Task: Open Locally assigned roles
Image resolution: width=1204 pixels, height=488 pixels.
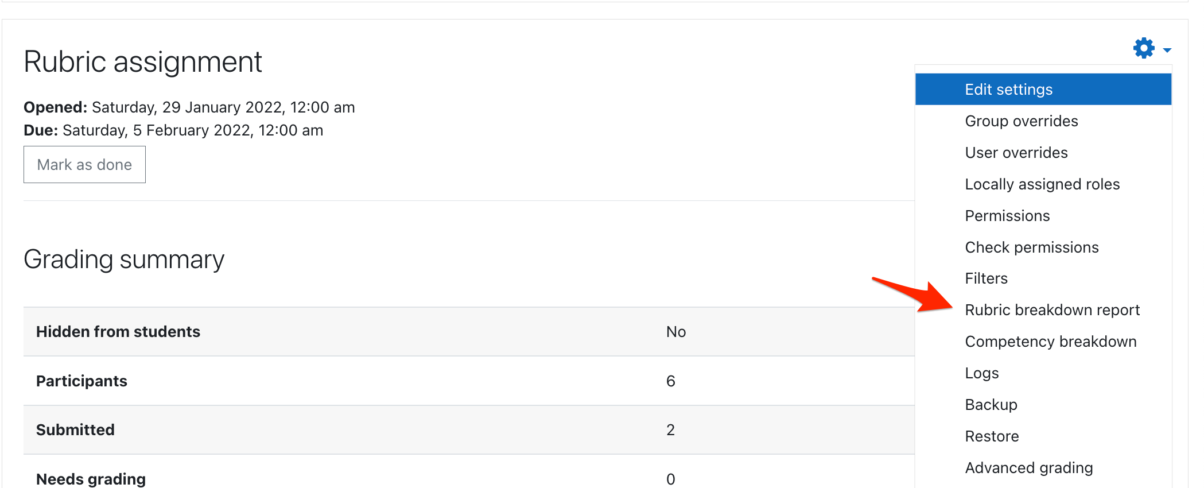Action: pos(1042,184)
